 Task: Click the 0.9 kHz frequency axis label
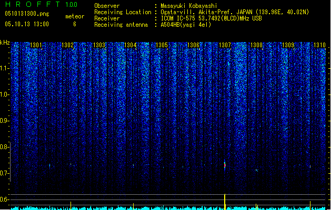pos(5,121)
